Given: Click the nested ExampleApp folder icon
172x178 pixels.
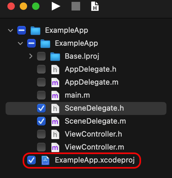Looking at the screenshot, I should [x=45, y=44].
